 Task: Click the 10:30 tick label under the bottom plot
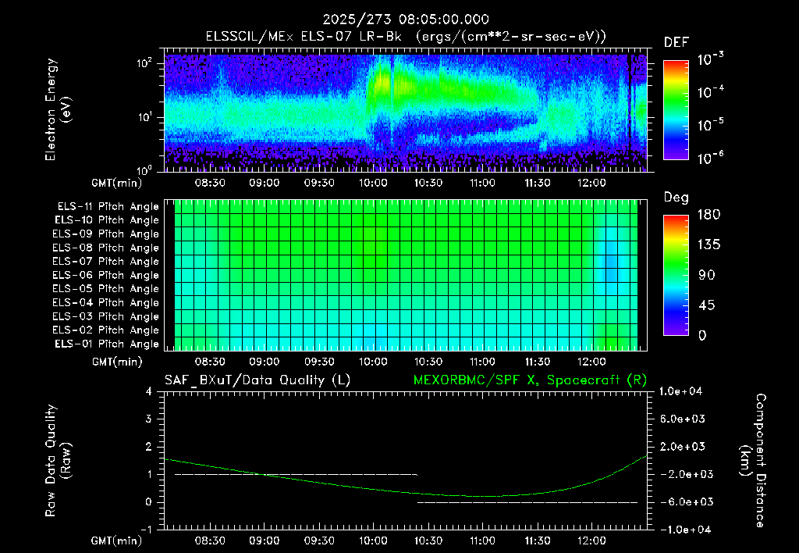click(428, 541)
